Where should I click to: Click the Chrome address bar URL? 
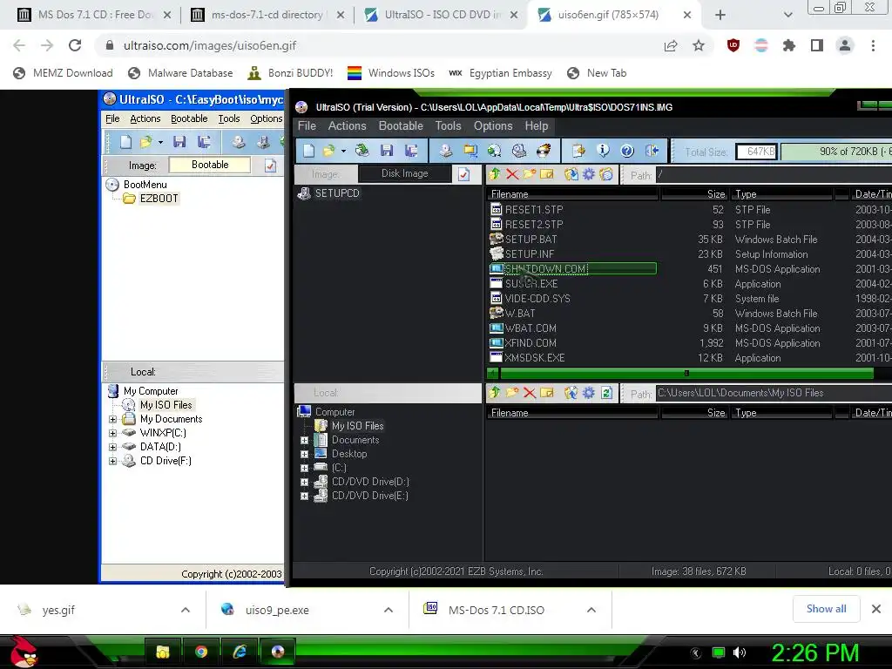point(210,45)
